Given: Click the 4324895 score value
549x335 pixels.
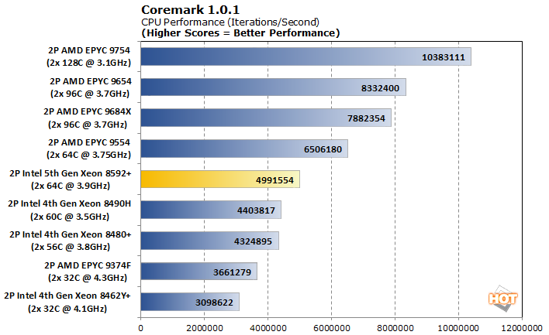Looking at the screenshot, I should pos(253,241).
